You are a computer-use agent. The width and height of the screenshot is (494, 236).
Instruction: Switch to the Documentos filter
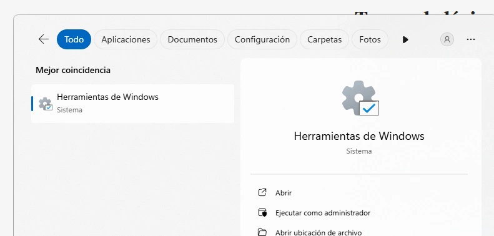192,39
